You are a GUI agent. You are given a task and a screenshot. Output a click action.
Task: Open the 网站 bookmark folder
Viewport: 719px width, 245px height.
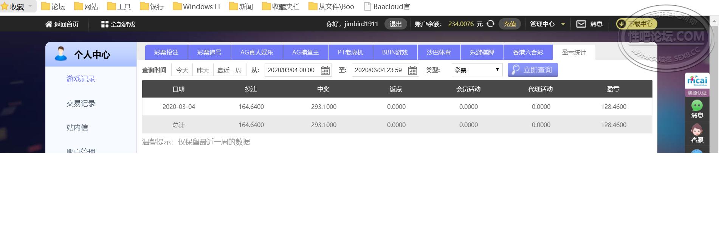86,6
